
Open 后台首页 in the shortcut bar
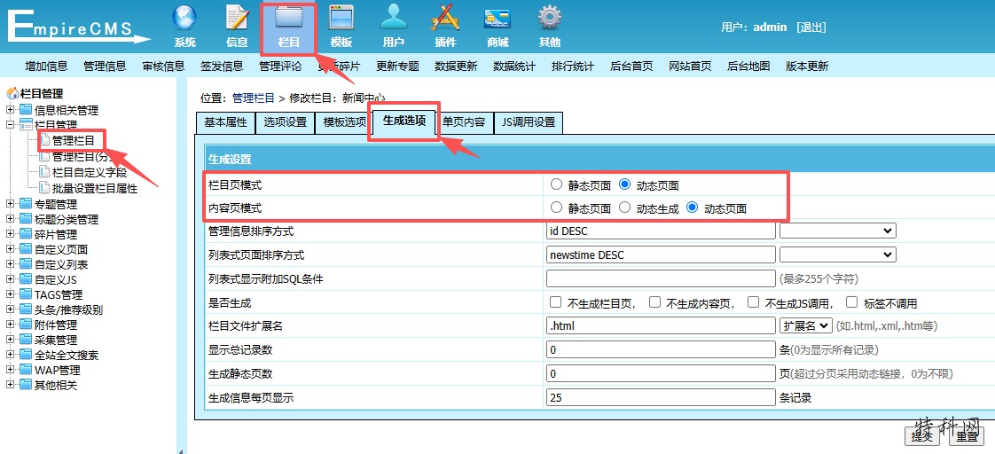click(631, 66)
